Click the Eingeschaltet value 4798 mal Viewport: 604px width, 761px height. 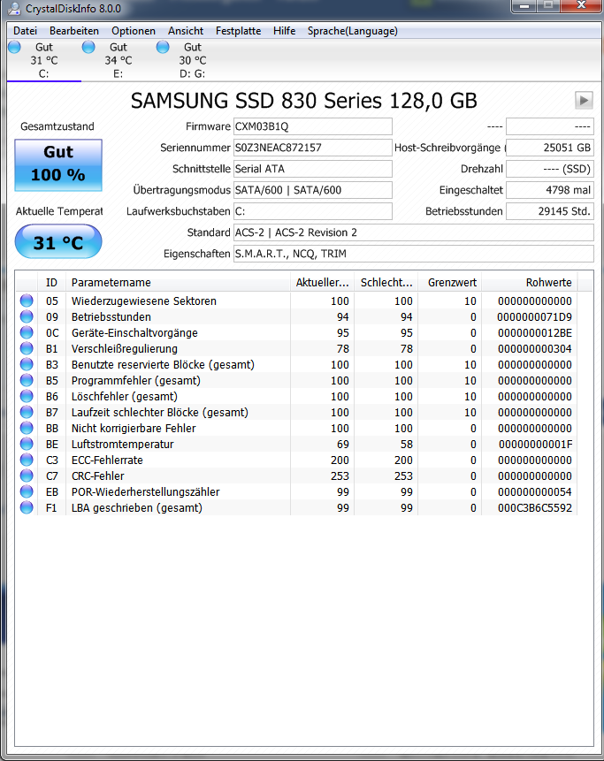coord(550,190)
